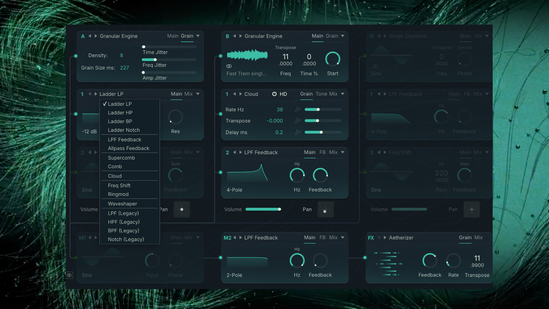Click next arrow on the FX Aetherizer
Viewport: 549px width, 309px height.
pos(385,237)
